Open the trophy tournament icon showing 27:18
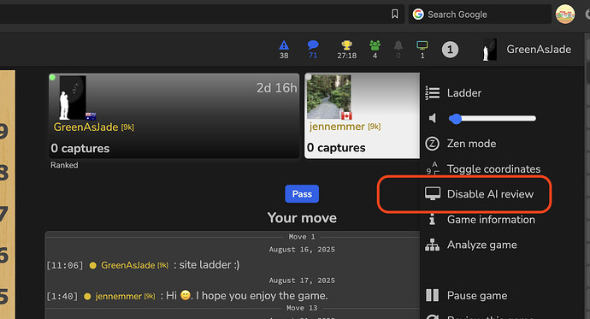The width and height of the screenshot is (590, 319). point(346,50)
